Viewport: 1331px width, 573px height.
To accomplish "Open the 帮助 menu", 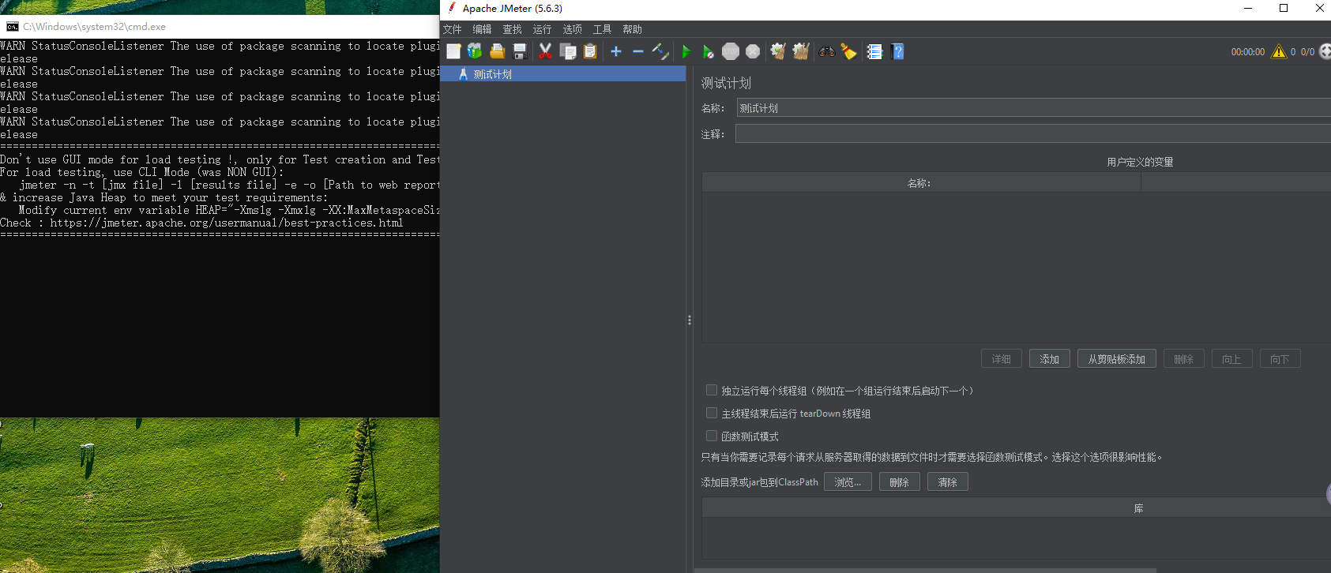I will coord(633,29).
